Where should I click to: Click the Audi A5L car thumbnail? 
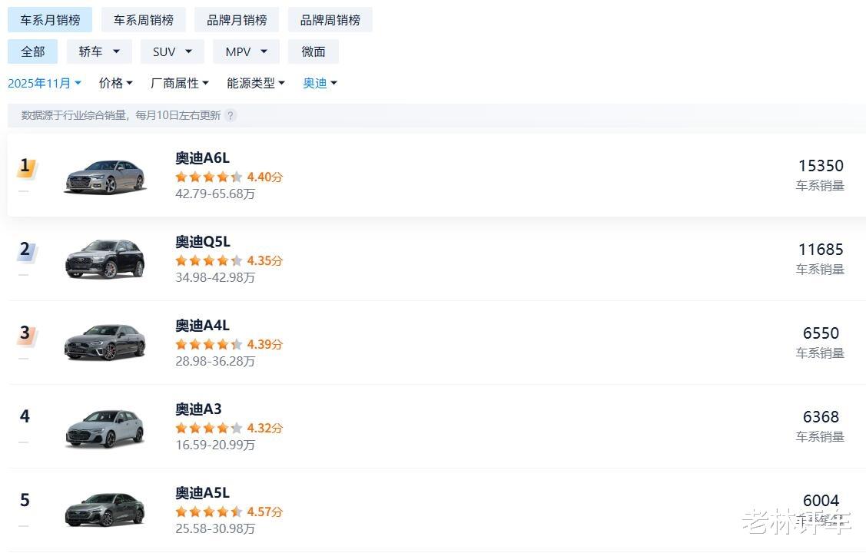(105, 509)
